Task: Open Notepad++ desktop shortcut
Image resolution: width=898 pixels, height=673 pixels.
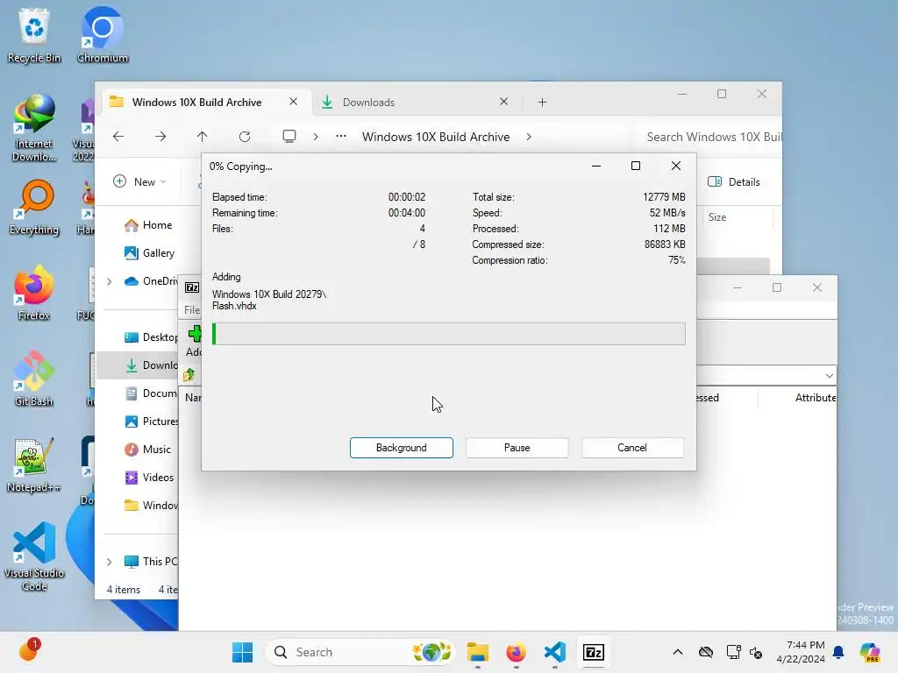Action: pyautogui.click(x=34, y=464)
